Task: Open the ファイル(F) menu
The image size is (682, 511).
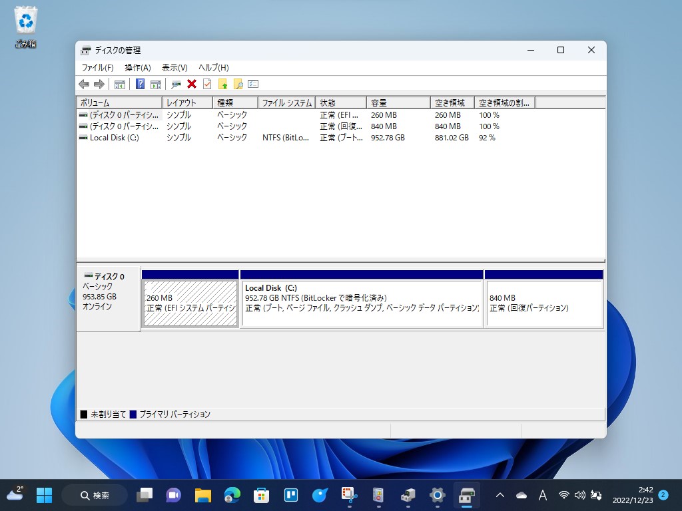Action: pos(99,67)
